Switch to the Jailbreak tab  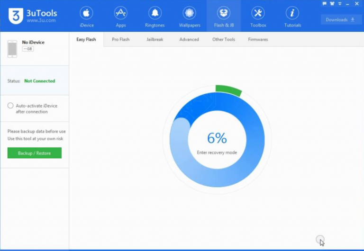(x=155, y=39)
